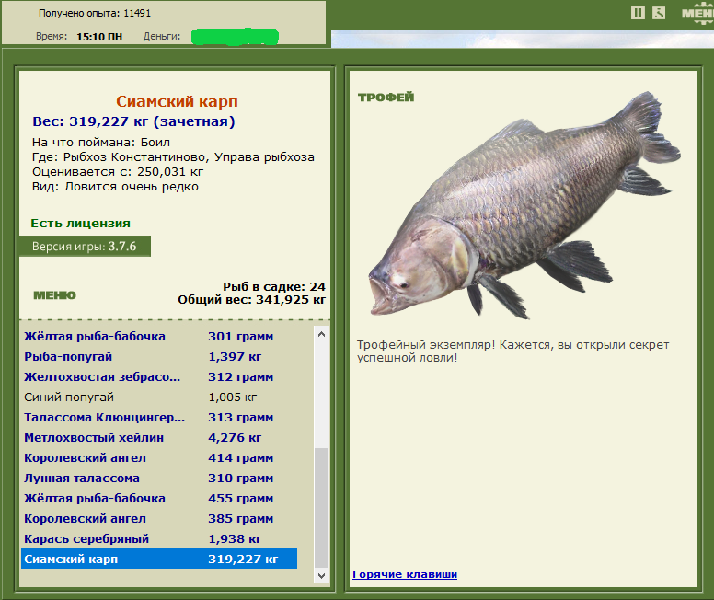Click the fish list scrollbar thumb
Image resolution: width=714 pixels, height=600 pixels.
321,508
